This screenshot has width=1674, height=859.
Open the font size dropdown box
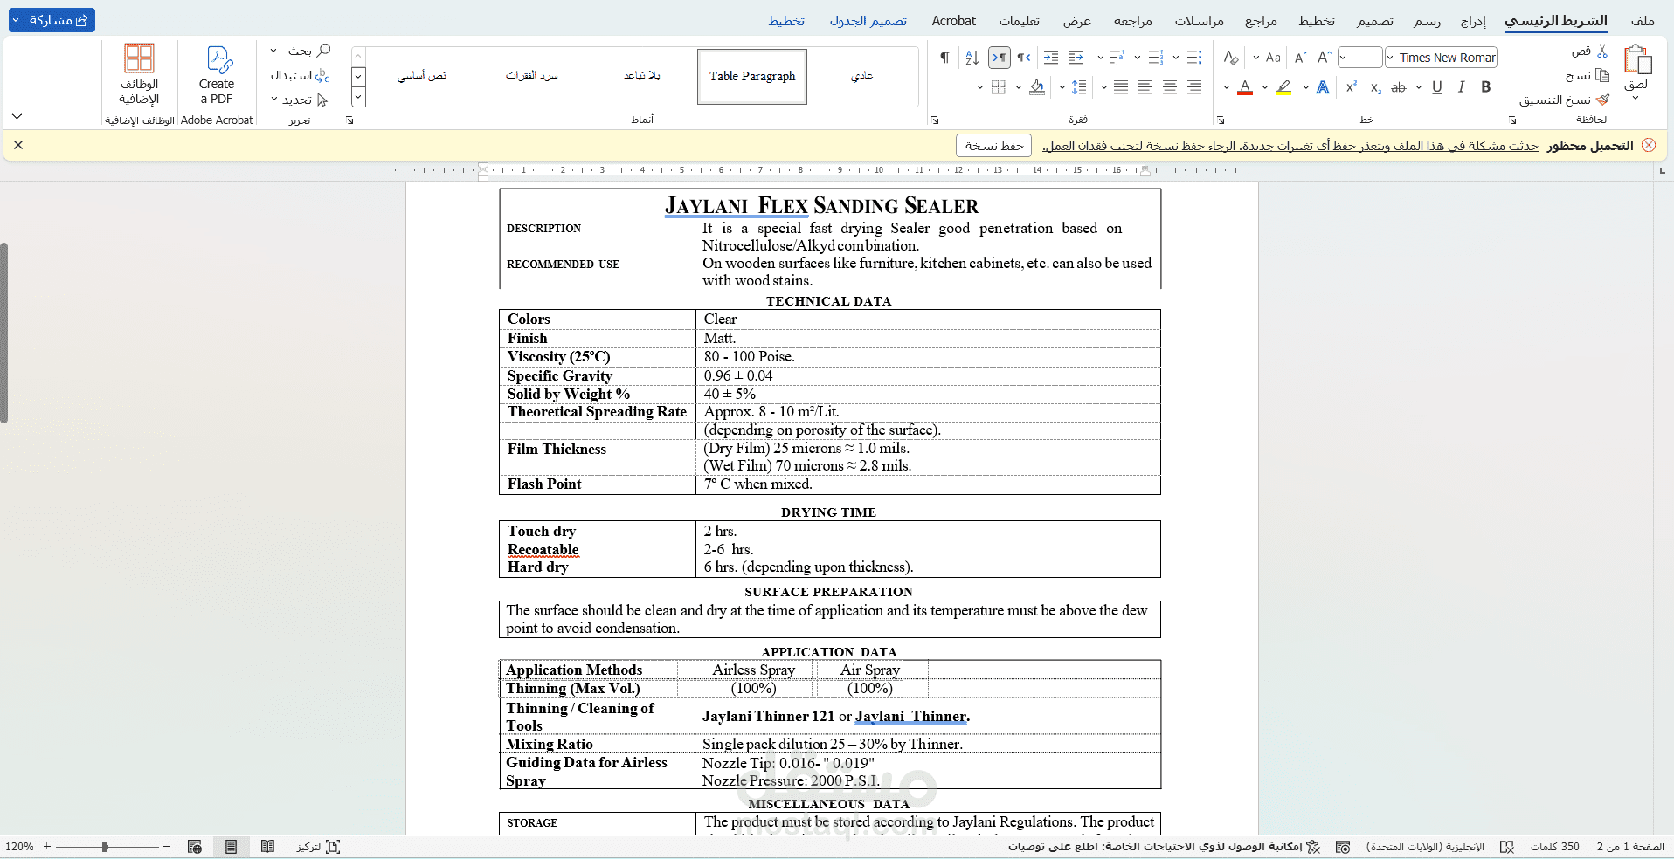click(x=1360, y=58)
